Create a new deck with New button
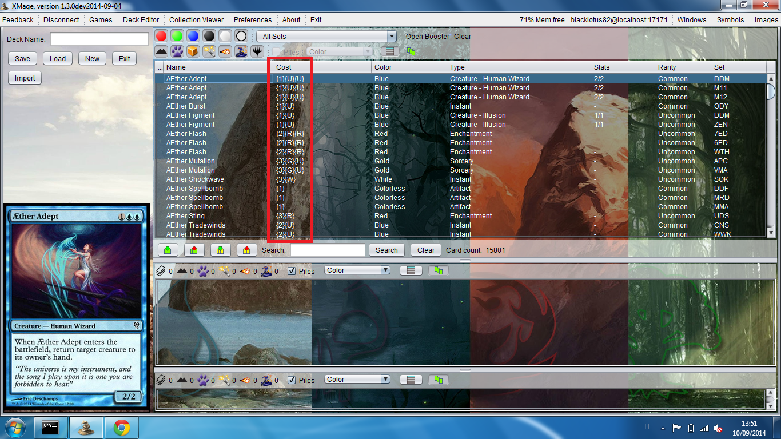Screen dimensions: 781x439 93,58
